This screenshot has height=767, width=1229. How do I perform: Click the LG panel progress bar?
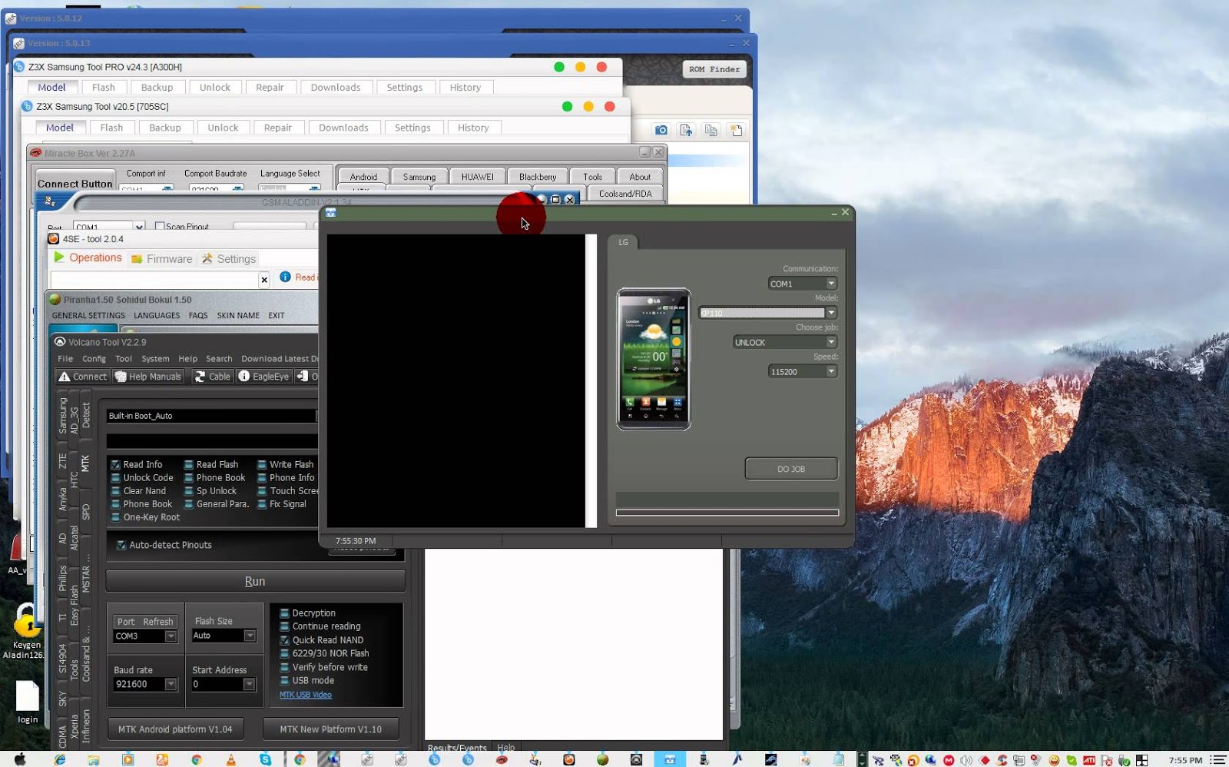click(x=727, y=513)
